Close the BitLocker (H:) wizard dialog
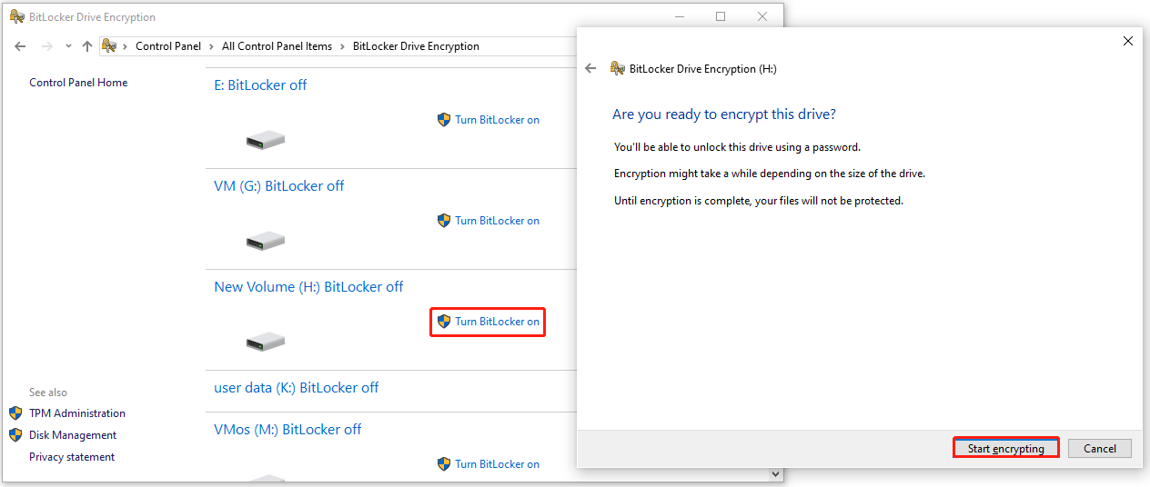The image size is (1150, 487). point(1128,41)
